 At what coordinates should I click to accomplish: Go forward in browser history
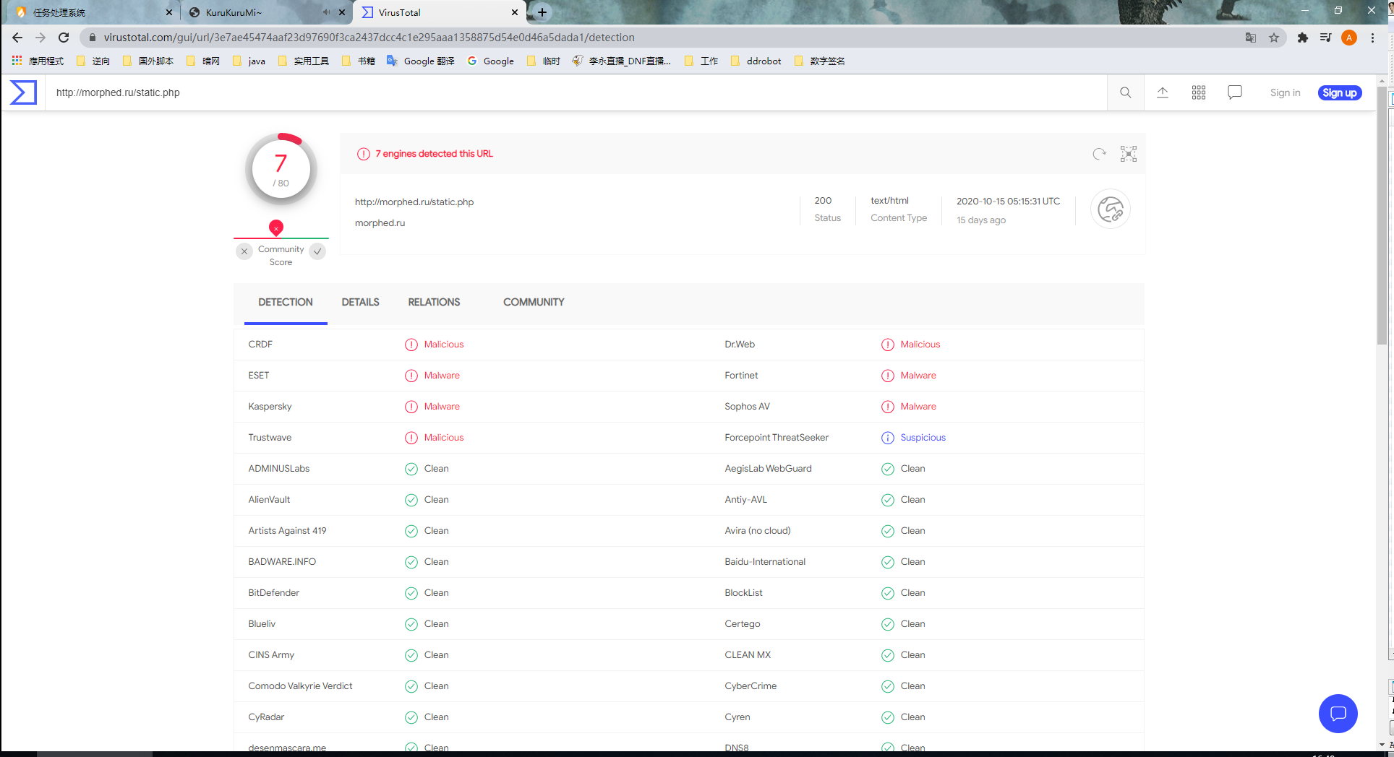pyautogui.click(x=40, y=38)
